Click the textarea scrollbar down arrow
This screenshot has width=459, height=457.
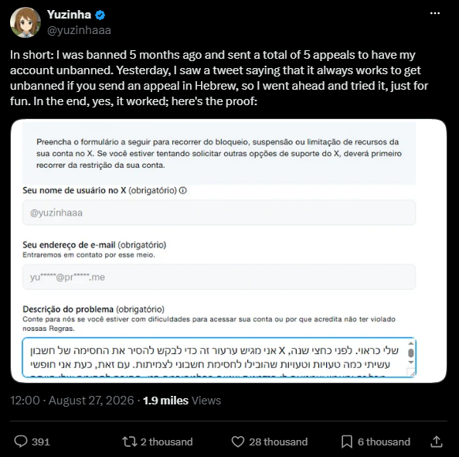pyautogui.click(x=410, y=363)
